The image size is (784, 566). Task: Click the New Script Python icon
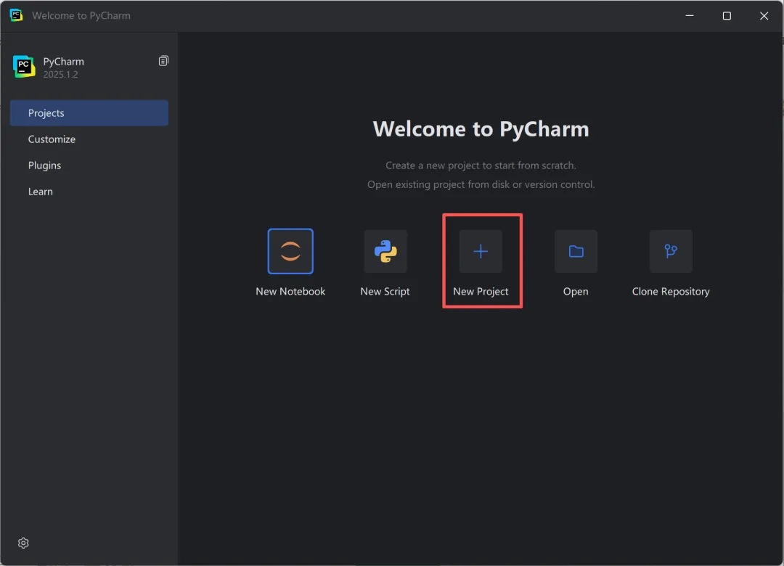(x=385, y=251)
